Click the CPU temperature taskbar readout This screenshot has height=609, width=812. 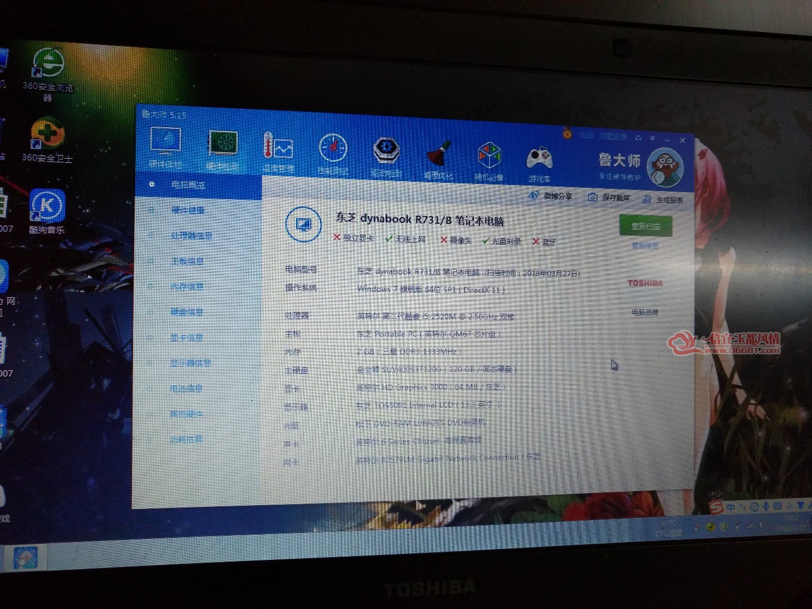669,528
